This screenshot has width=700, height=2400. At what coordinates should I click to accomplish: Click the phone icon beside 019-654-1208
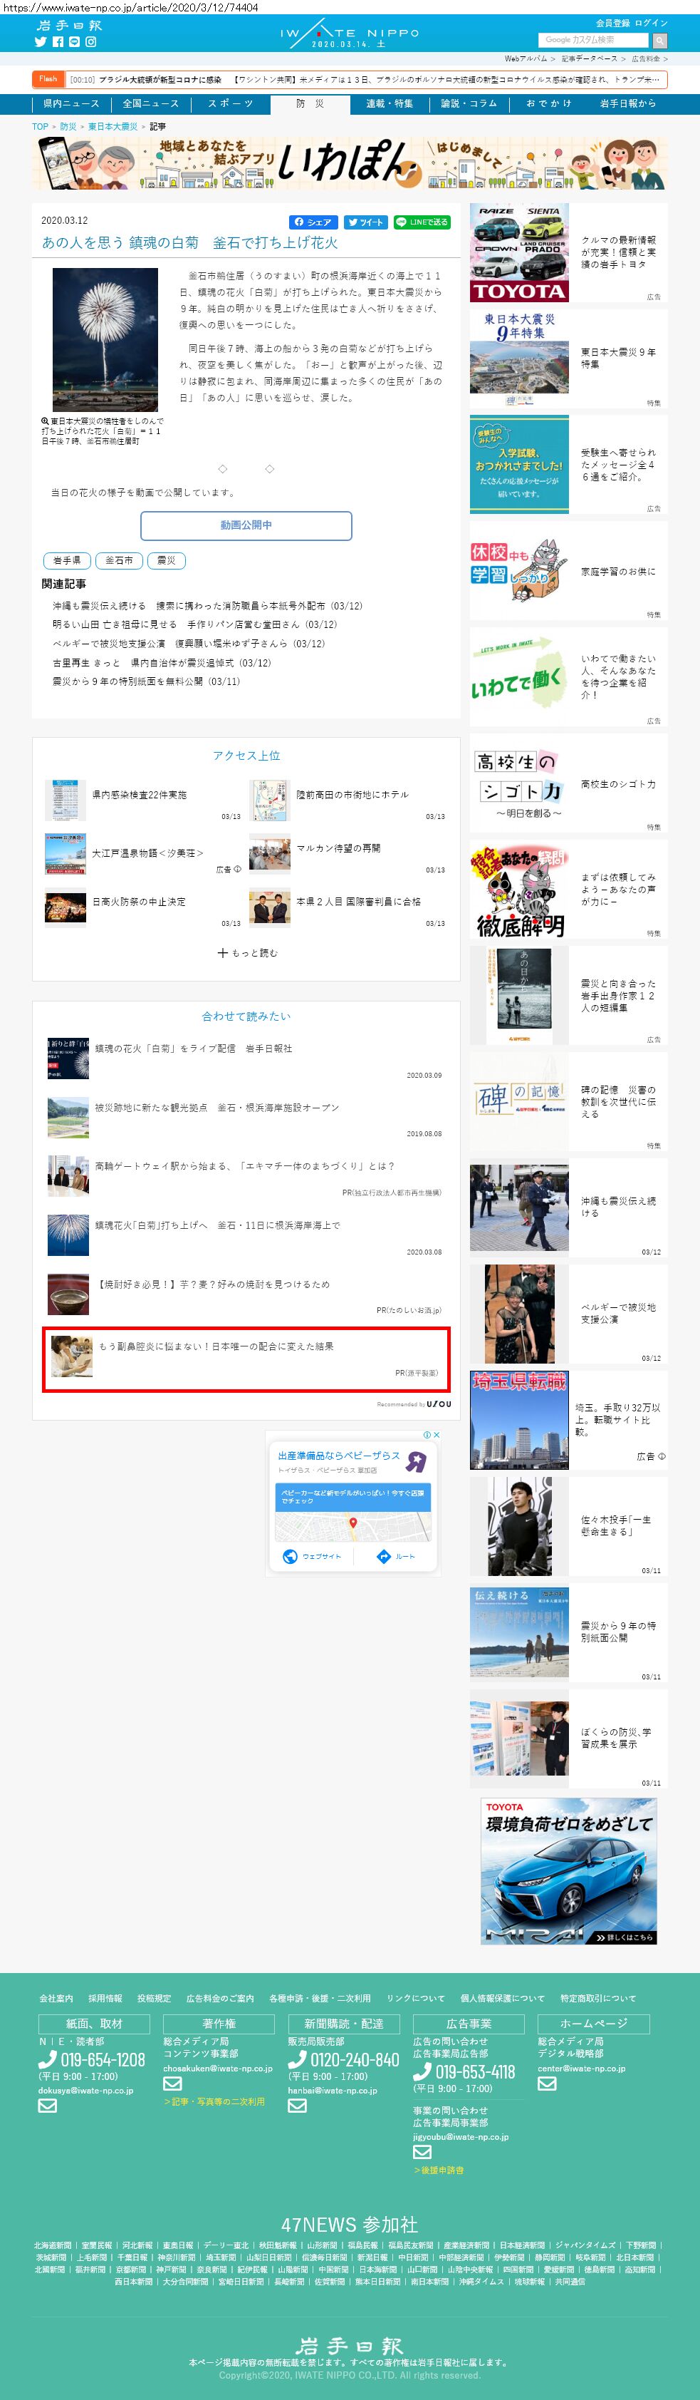48,2060
